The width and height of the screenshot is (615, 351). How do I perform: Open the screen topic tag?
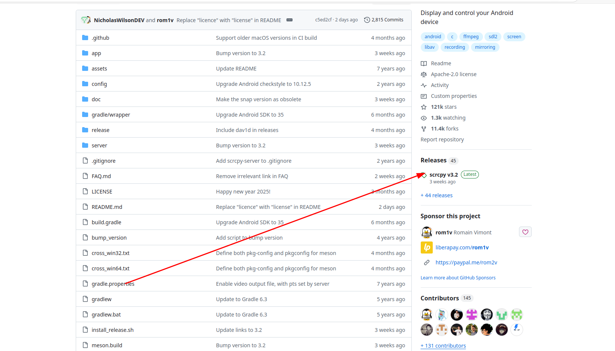tap(514, 36)
